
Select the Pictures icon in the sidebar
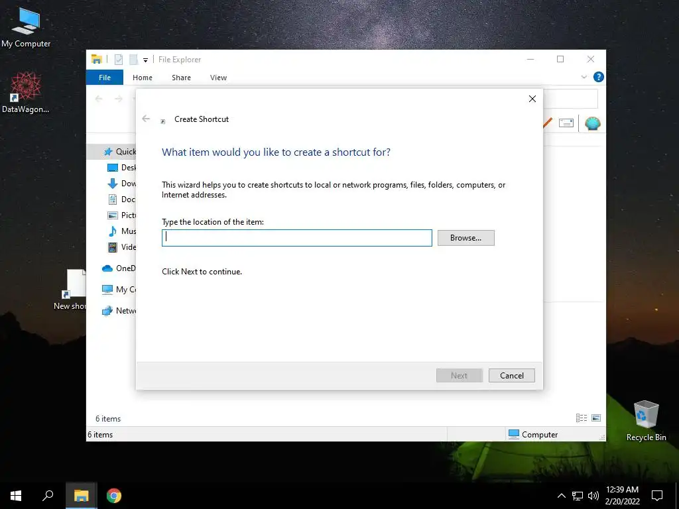(113, 215)
